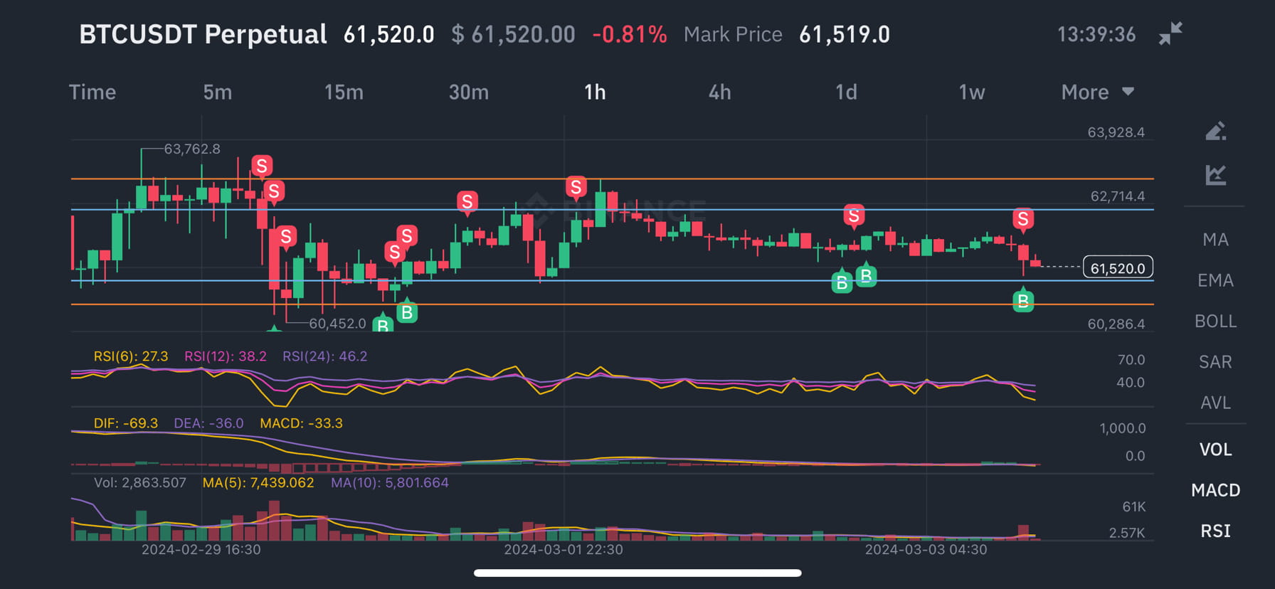This screenshot has width=1275, height=589.
Task: Tap the current price label 61,520.0 on axis
Action: pyautogui.click(x=1118, y=268)
